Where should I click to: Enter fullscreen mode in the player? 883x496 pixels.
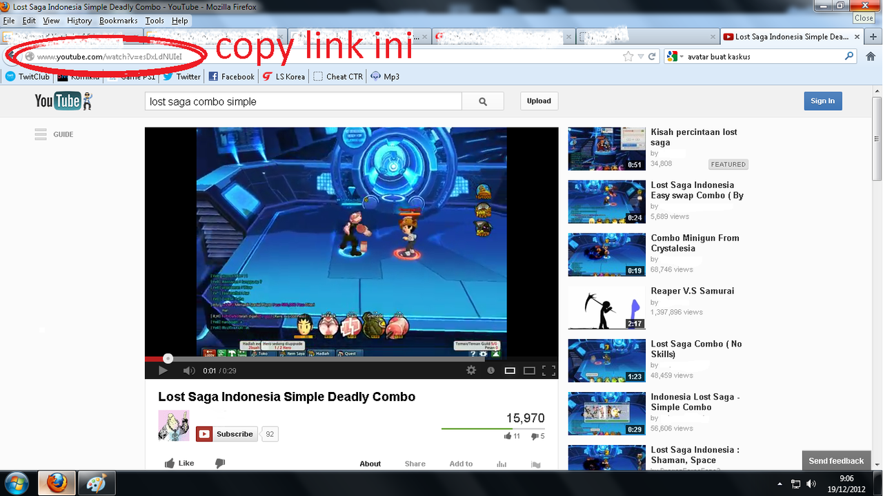pyautogui.click(x=549, y=371)
